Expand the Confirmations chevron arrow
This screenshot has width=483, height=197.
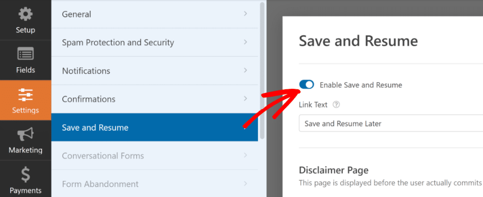tap(245, 99)
